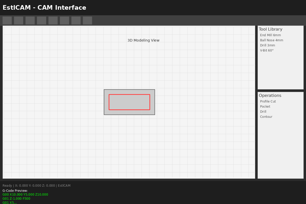
Task: Click the 3D Modeling View label
Action: point(143,40)
